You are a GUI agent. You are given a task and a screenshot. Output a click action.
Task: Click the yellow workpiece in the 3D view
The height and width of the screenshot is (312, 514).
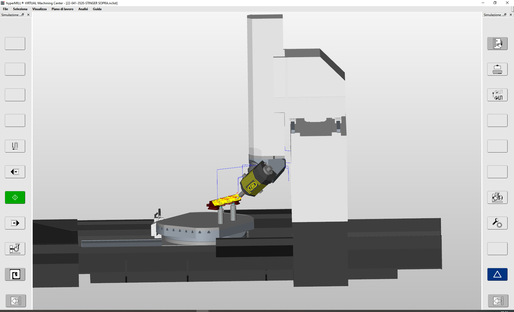226,200
